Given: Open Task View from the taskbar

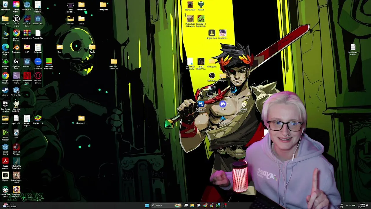Looking at the screenshot, I should point(186,206).
